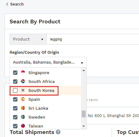Click the legging search input field
The width and height of the screenshot is (139, 137).
point(93,39)
